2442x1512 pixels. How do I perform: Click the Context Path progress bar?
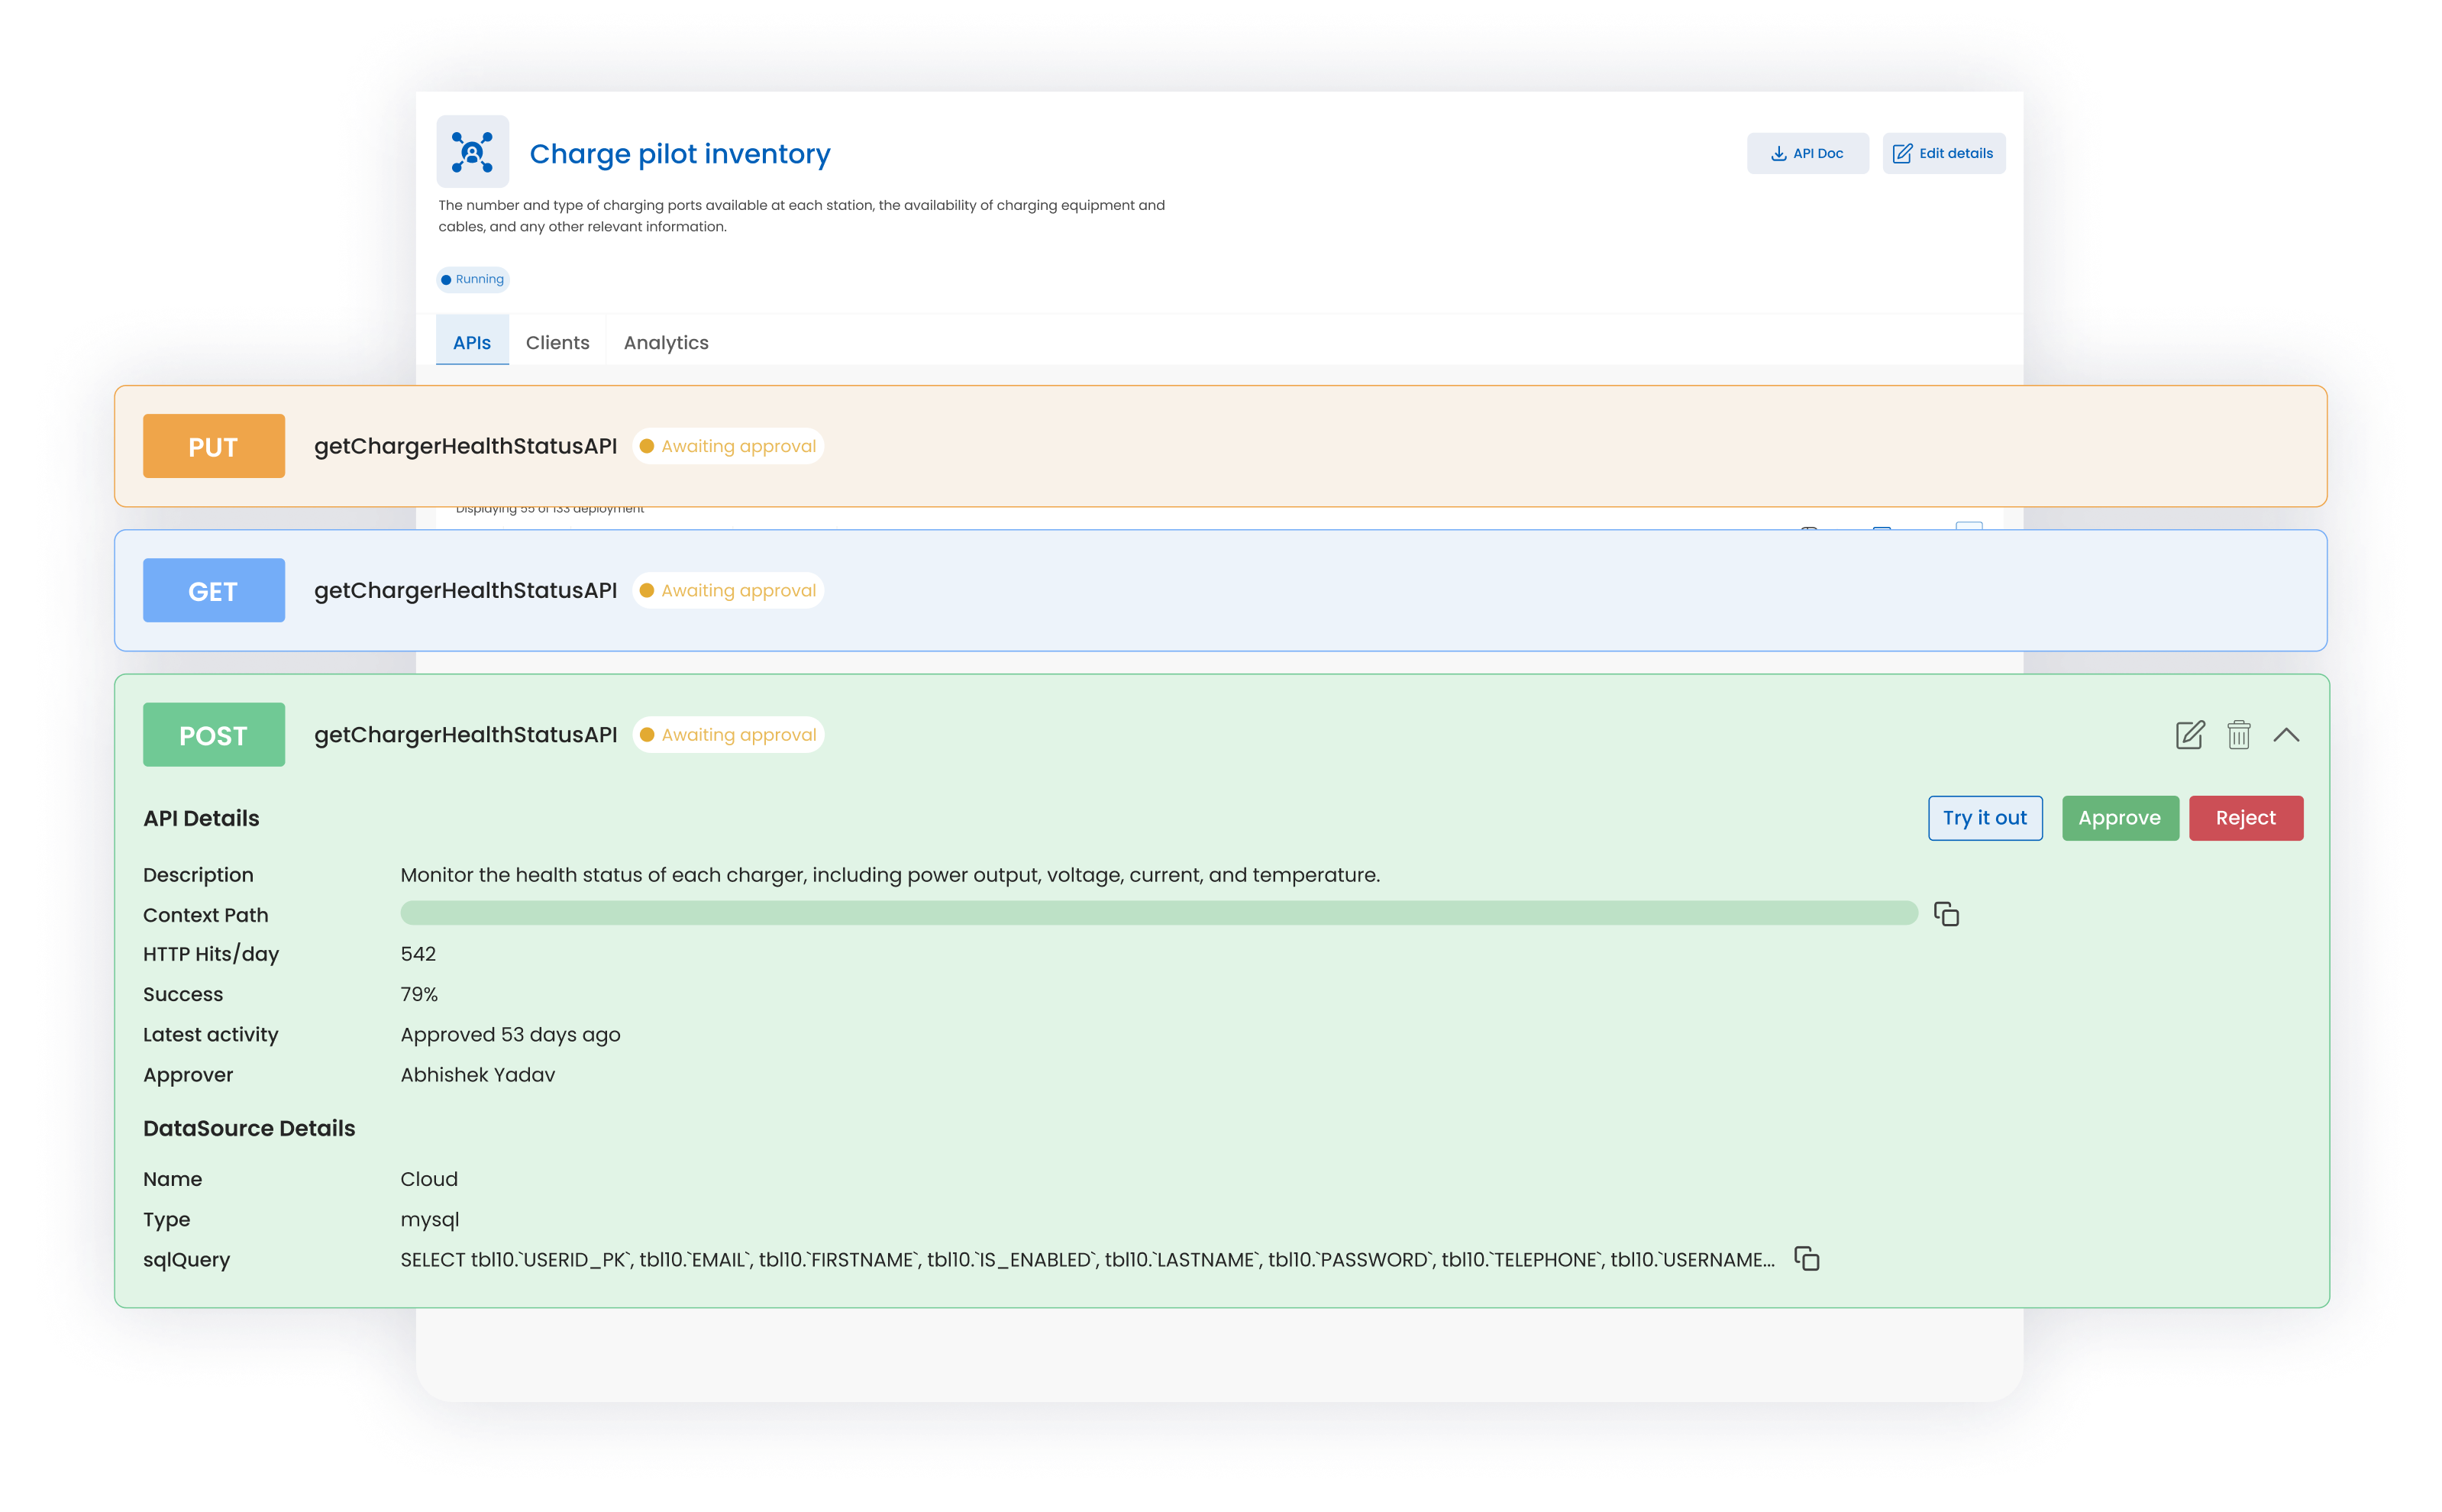coord(1150,913)
